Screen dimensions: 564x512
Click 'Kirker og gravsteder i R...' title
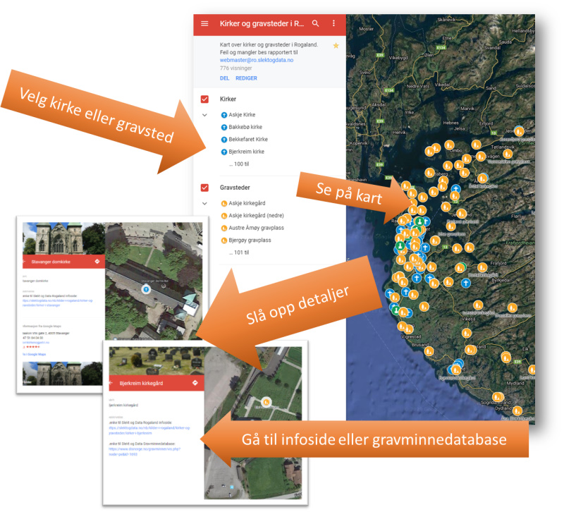262,24
